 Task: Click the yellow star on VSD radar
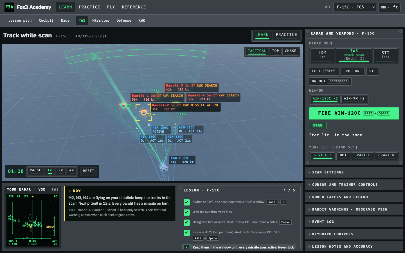click(33, 196)
